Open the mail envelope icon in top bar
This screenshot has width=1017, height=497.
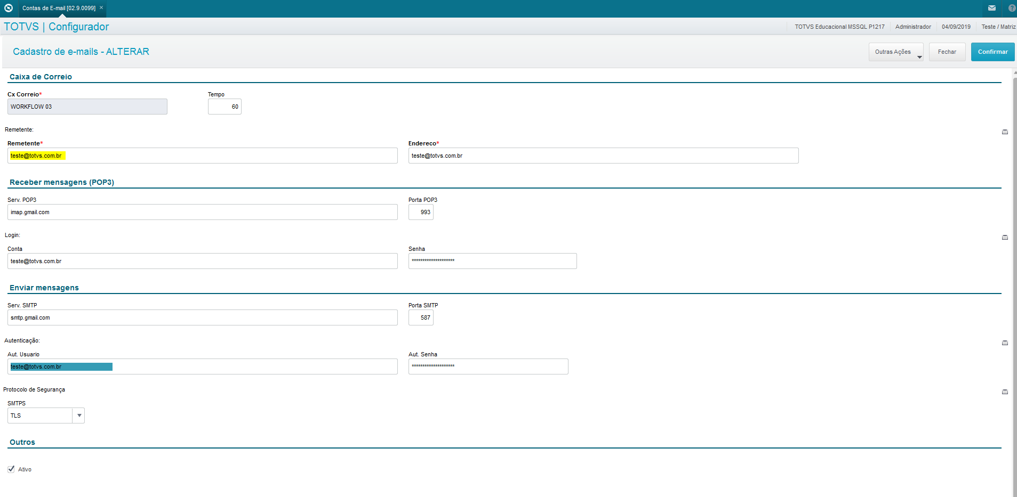click(x=992, y=8)
